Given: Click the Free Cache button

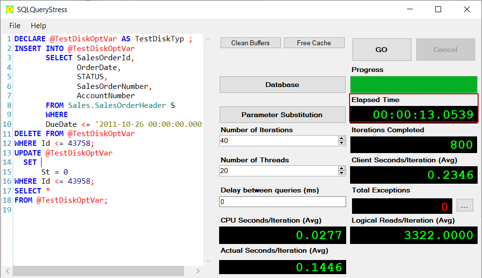Looking at the screenshot, I should coord(314,43).
